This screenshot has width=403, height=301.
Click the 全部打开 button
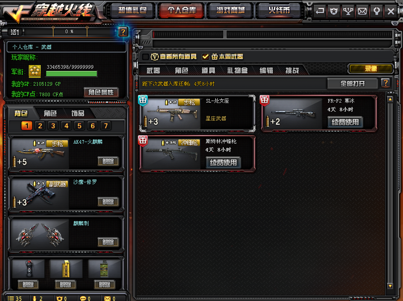pyautogui.click(x=352, y=83)
